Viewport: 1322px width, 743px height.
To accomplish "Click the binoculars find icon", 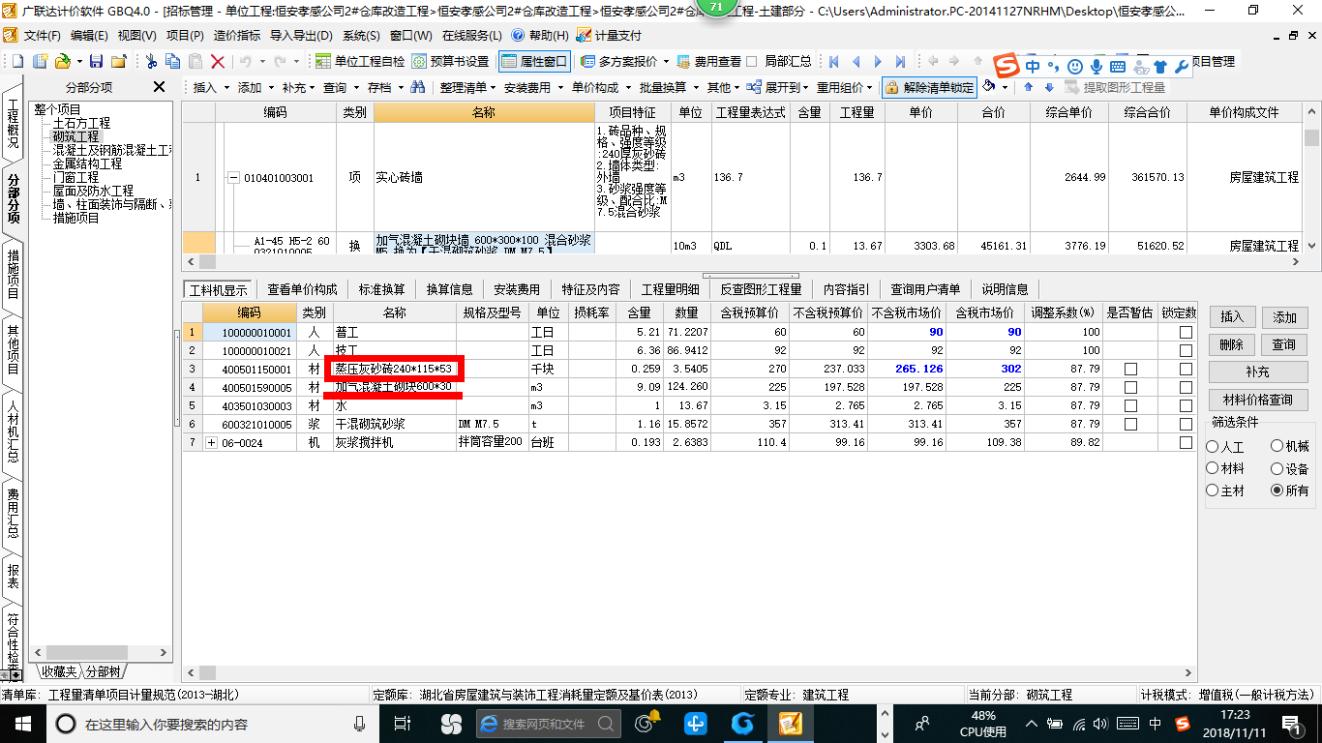I will 417,87.
